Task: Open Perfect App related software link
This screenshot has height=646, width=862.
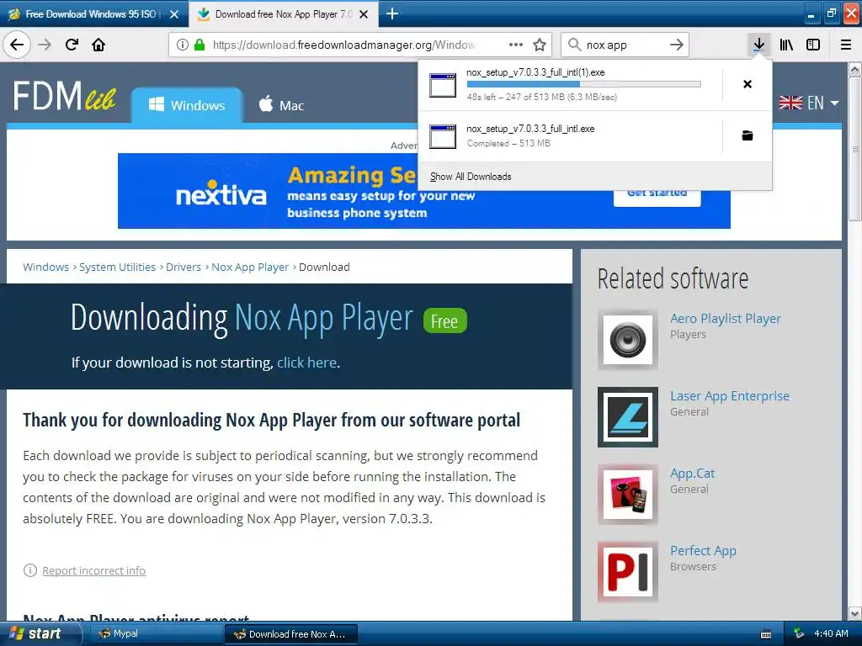Action: (703, 551)
